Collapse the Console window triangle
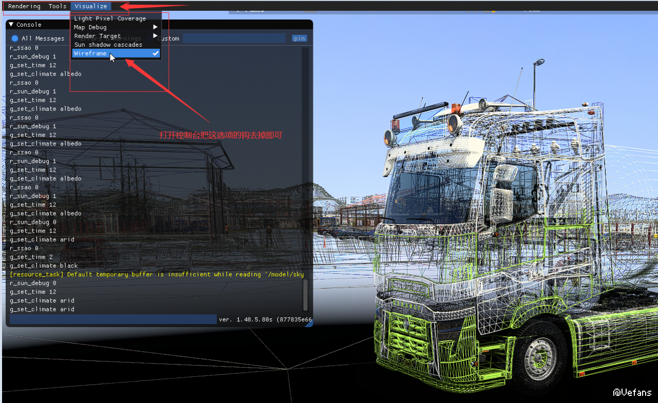This screenshot has width=658, height=403. (x=11, y=25)
